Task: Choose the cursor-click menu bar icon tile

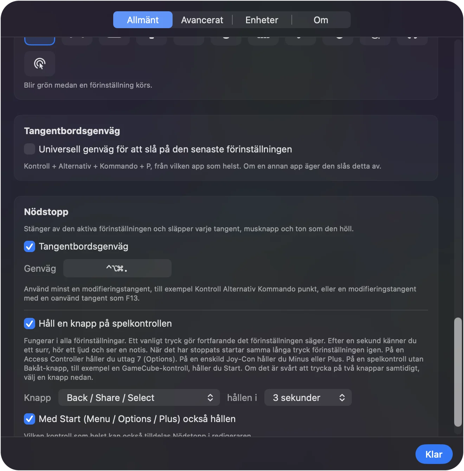Action: tap(40, 64)
